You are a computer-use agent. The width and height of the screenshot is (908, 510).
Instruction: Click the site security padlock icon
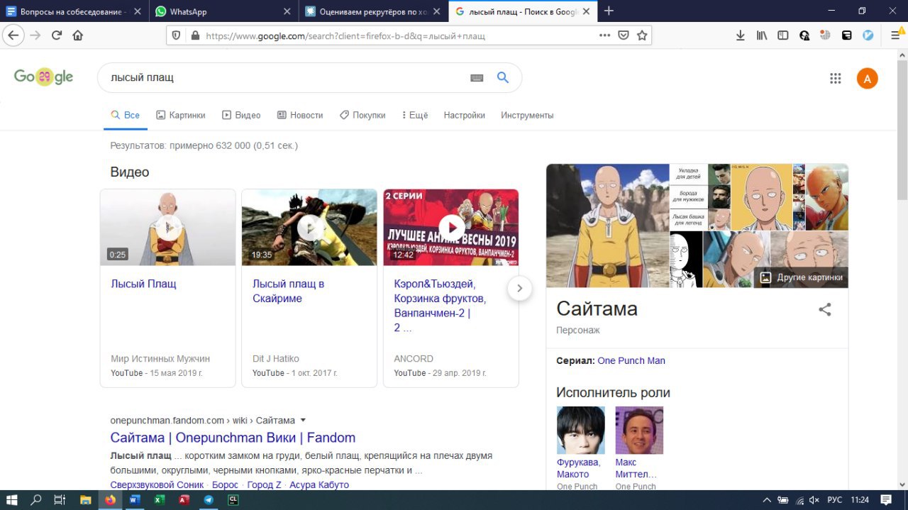coord(196,35)
